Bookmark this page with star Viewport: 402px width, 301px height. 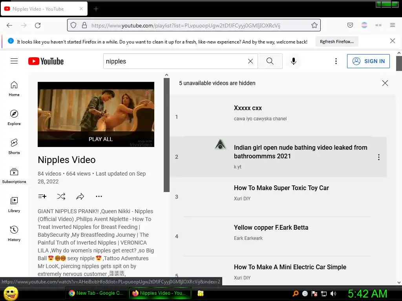click(x=314, y=25)
